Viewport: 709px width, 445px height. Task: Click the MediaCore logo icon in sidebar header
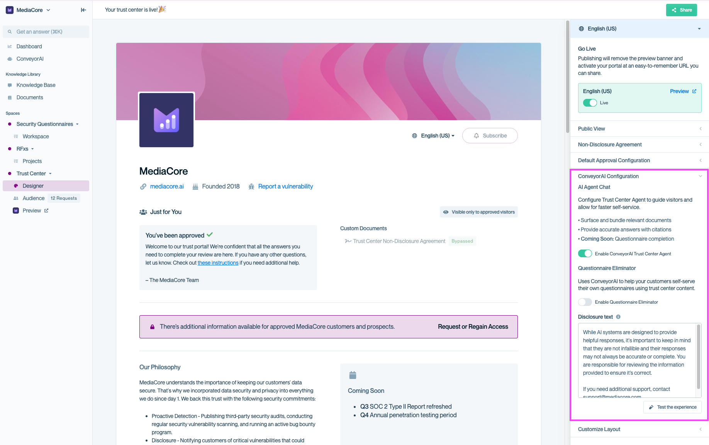pyautogui.click(x=10, y=10)
